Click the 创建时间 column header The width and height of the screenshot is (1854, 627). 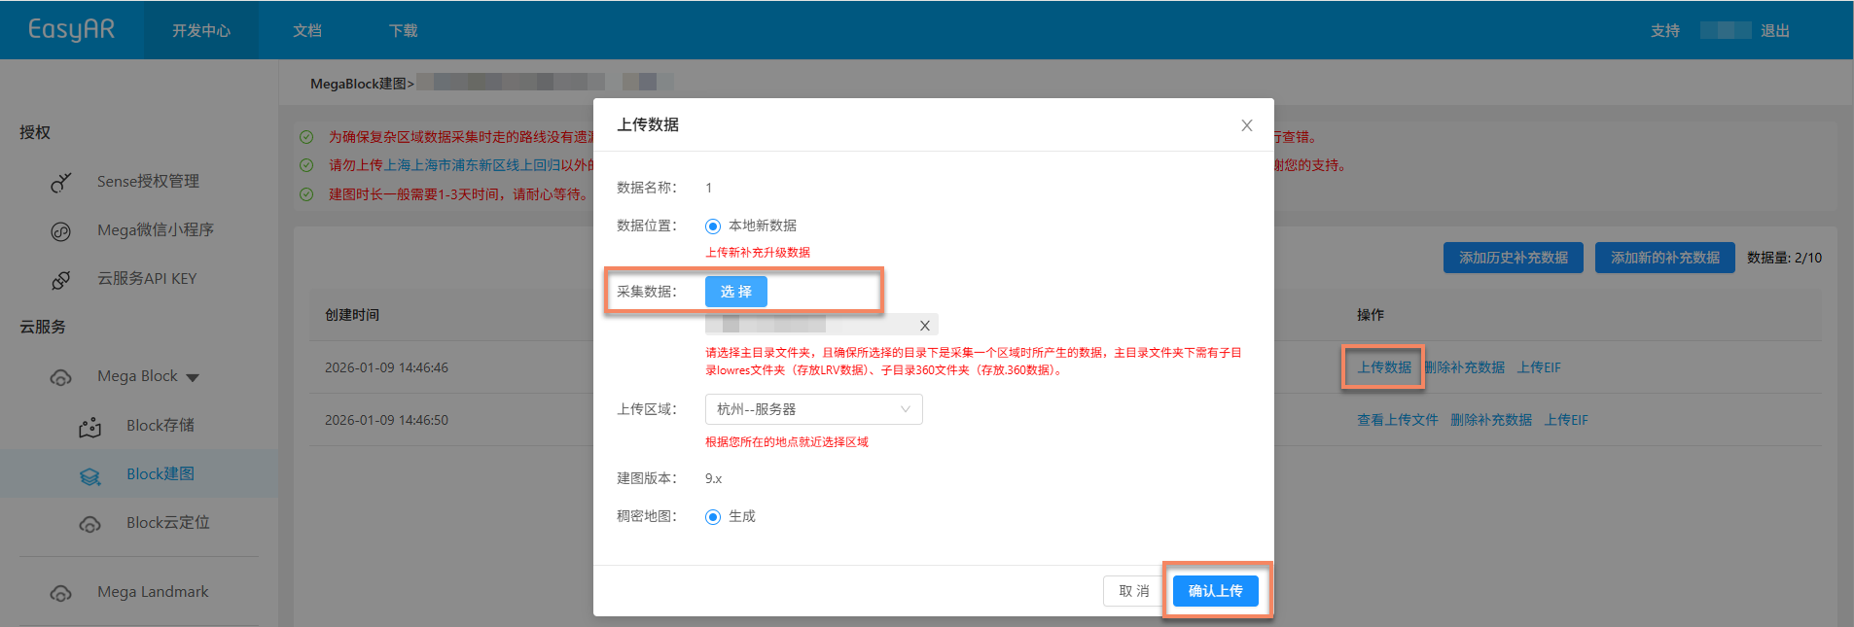[352, 315]
